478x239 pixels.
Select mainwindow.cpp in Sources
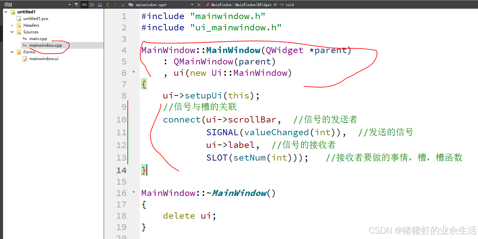(45, 45)
